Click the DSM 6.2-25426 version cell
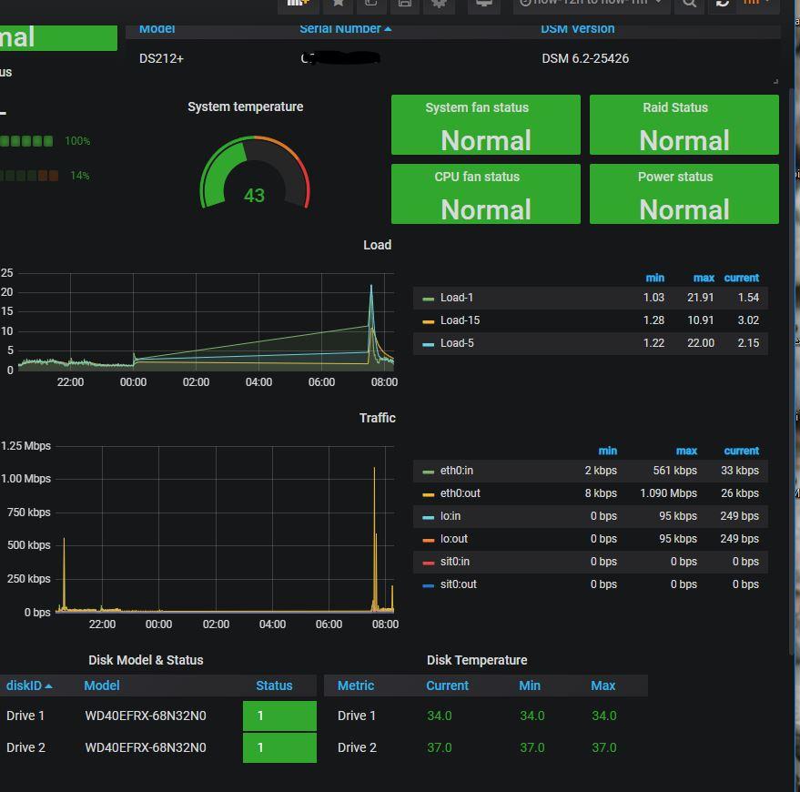The height and width of the screenshot is (792, 800). (x=585, y=58)
